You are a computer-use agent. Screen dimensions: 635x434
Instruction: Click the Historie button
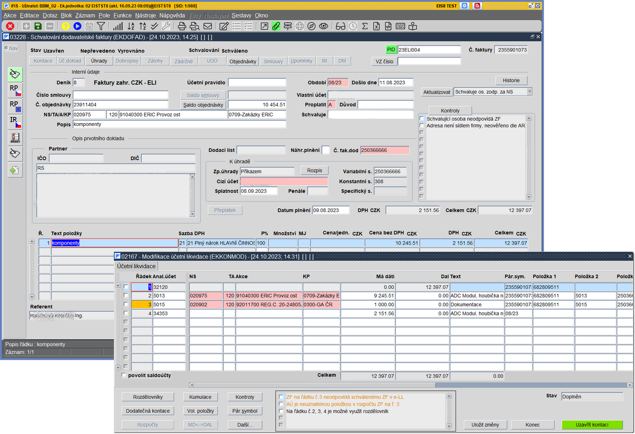511,80
